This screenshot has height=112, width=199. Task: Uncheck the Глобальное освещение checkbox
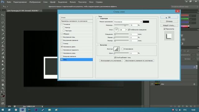129,30
